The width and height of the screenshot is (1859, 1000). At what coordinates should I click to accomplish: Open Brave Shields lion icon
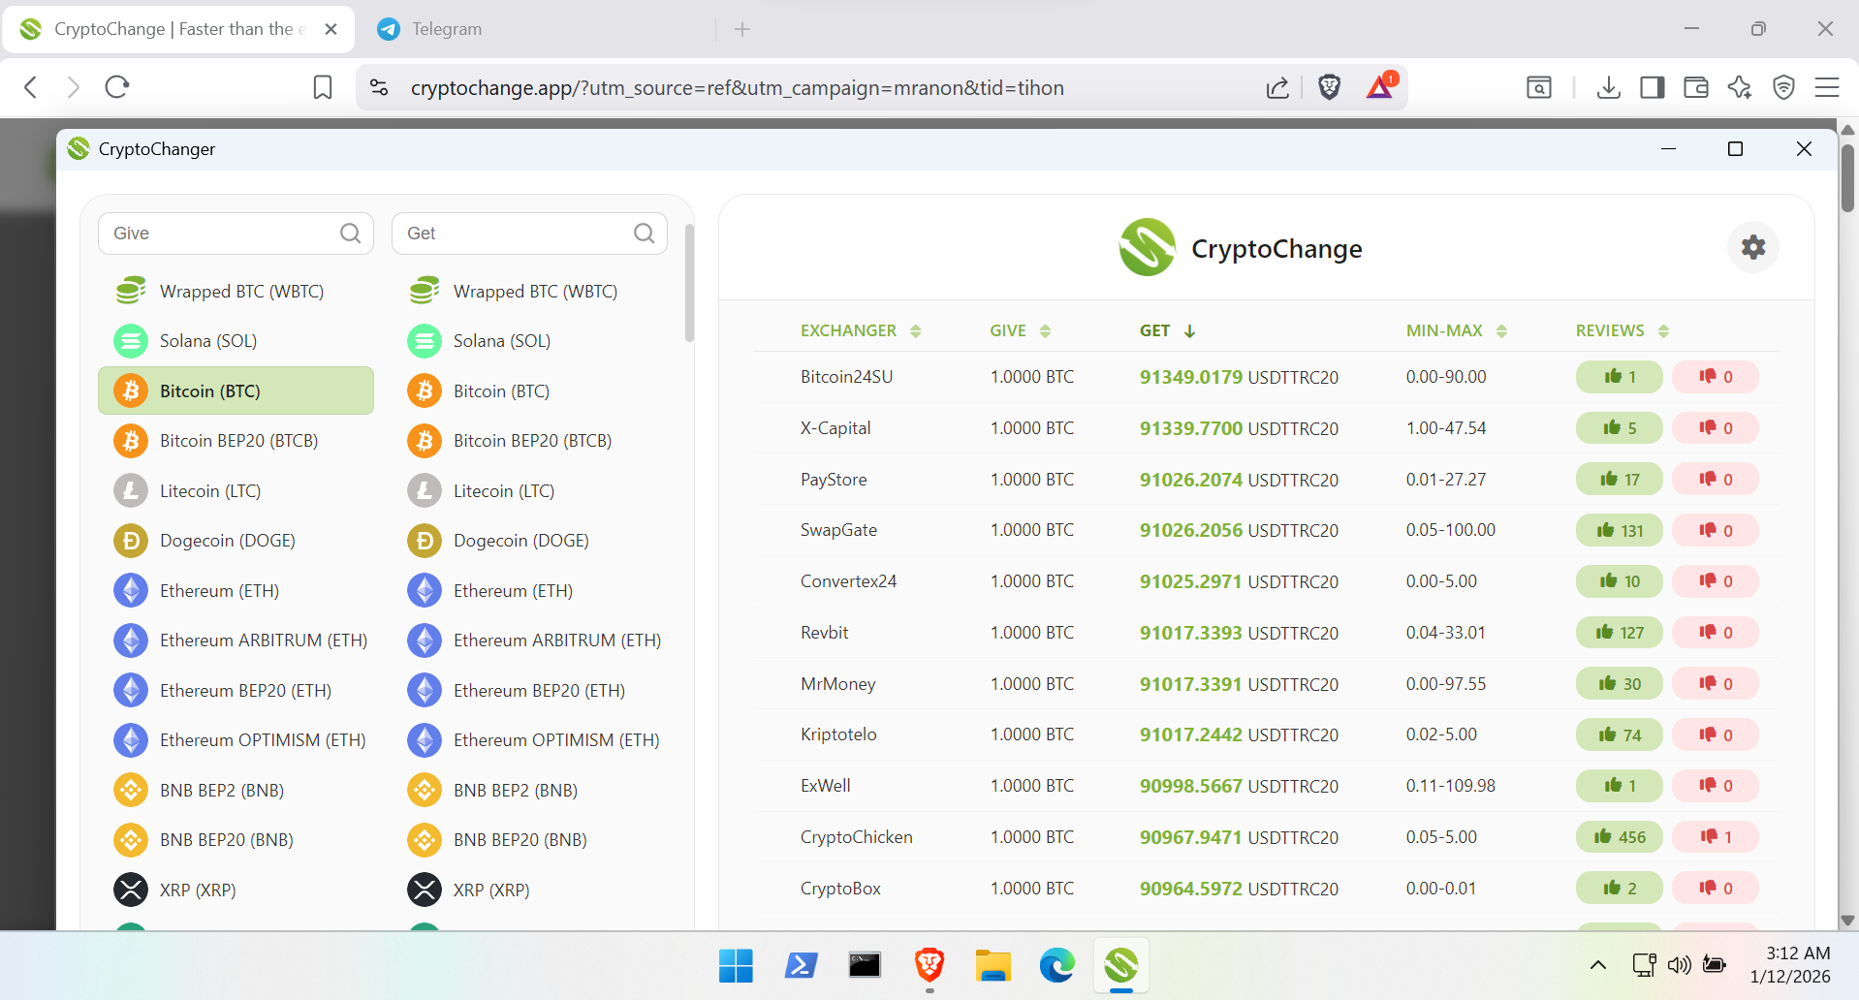(1329, 87)
